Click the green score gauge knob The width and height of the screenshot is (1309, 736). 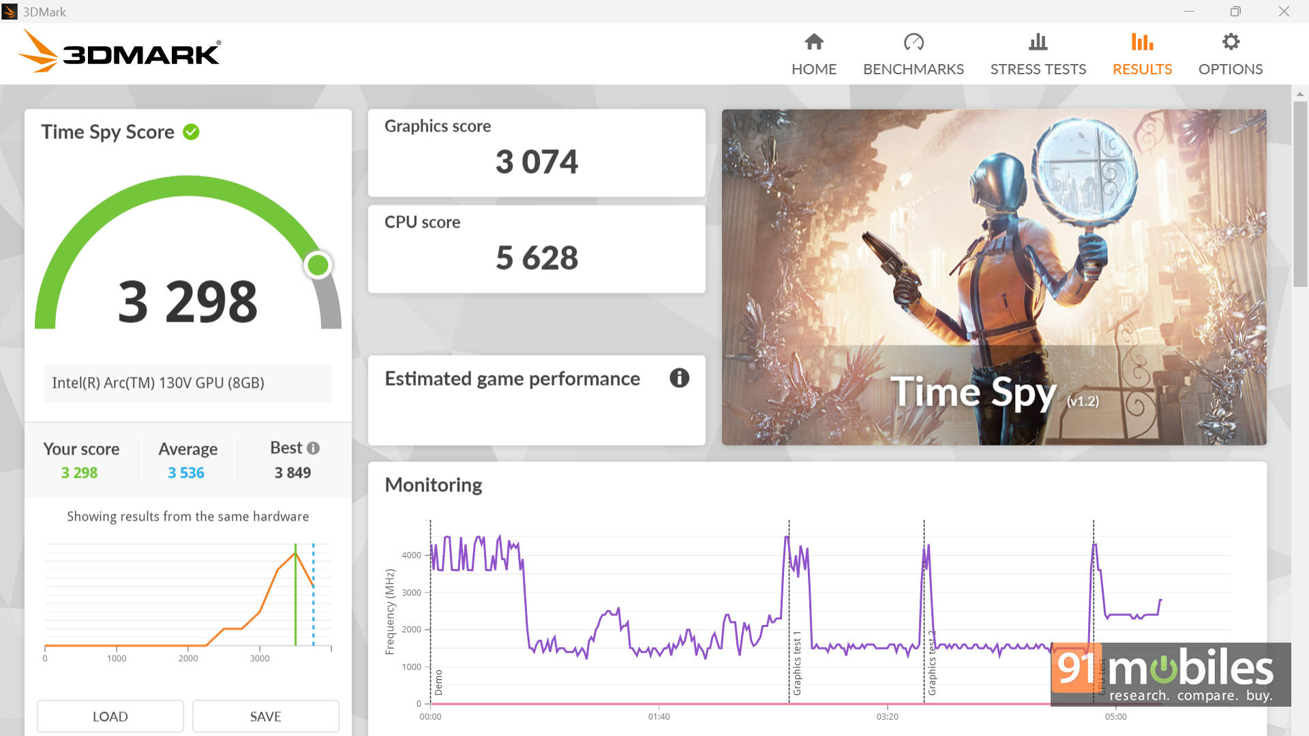(x=318, y=265)
